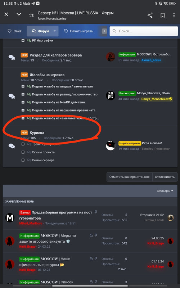Click the Temka_Lookk avatar thumbnail
180x288 pixels.
click(x=170, y=218)
